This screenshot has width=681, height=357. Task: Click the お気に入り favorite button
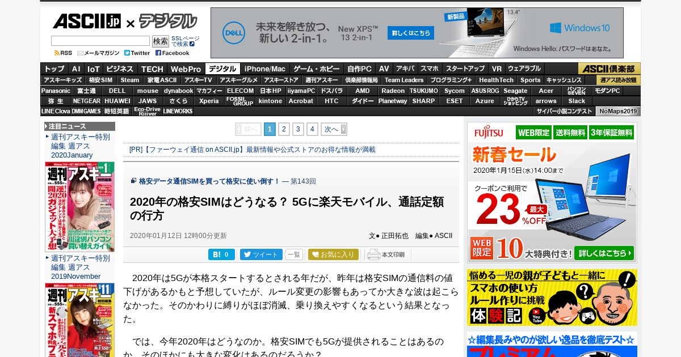[x=333, y=254]
